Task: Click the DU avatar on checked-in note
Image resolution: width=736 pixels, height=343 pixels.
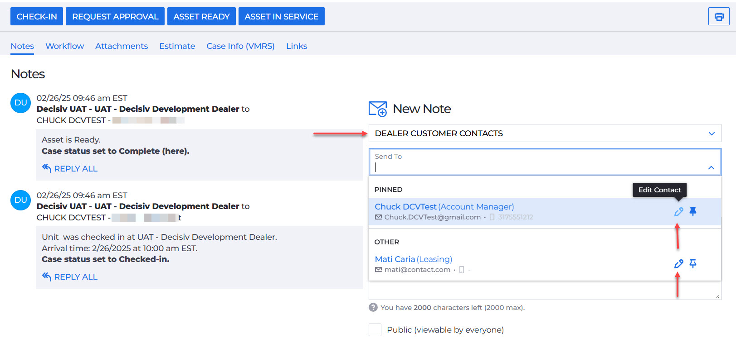Action: click(21, 200)
